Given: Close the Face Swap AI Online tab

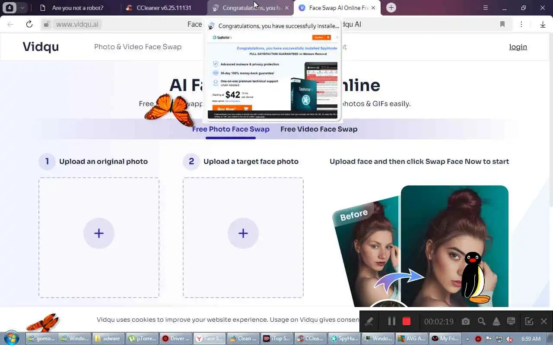Looking at the screenshot, I should [x=373, y=8].
